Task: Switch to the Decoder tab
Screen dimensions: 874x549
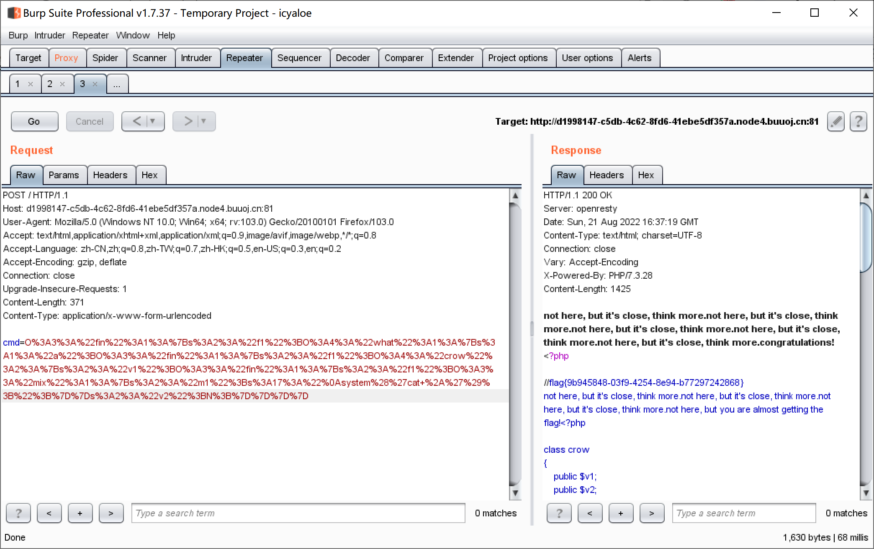Action: coord(353,58)
